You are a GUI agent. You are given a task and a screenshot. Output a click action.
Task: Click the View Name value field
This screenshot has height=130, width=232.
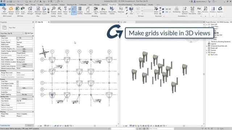click(x=24, y=101)
